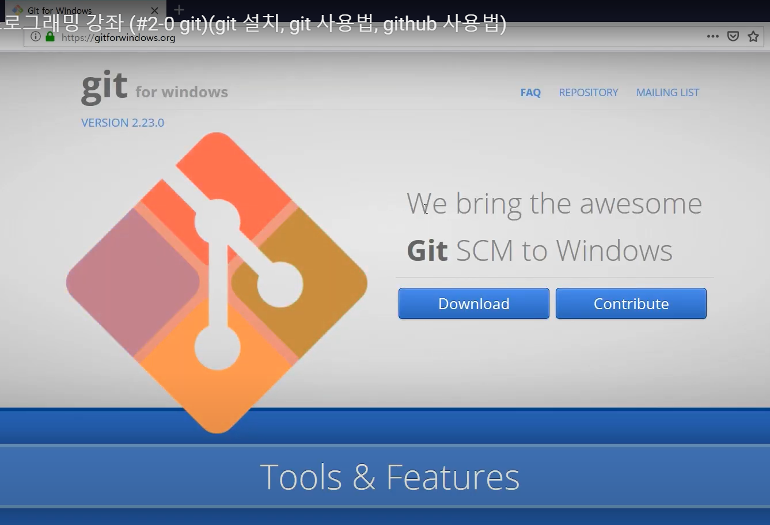This screenshot has width=770, height=525.
Task: Open the REPOSITORY link
Action: click(588, 93)
